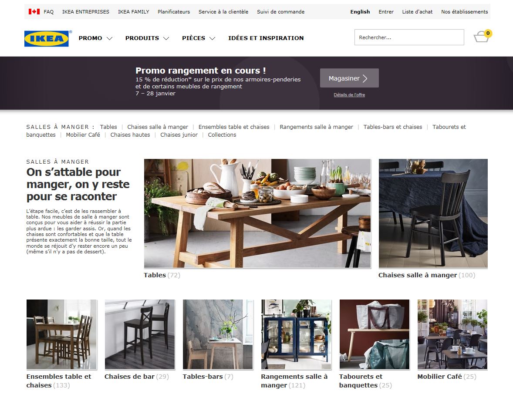Select Collections in subcategory links
The height and width of the screenshot is (404, 513).
click(x=222, y=135)
